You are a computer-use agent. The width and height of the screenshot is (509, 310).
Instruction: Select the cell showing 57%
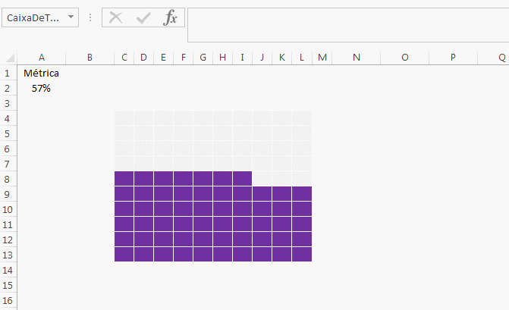(41, 89)
